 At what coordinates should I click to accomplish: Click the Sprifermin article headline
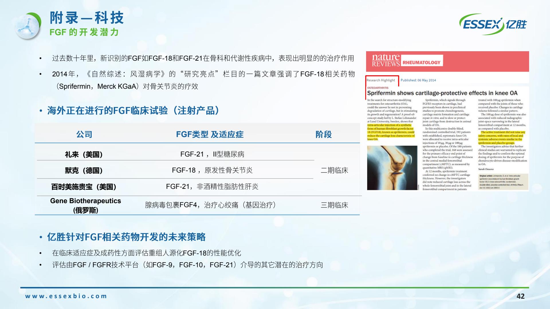(x=442, y=93)
